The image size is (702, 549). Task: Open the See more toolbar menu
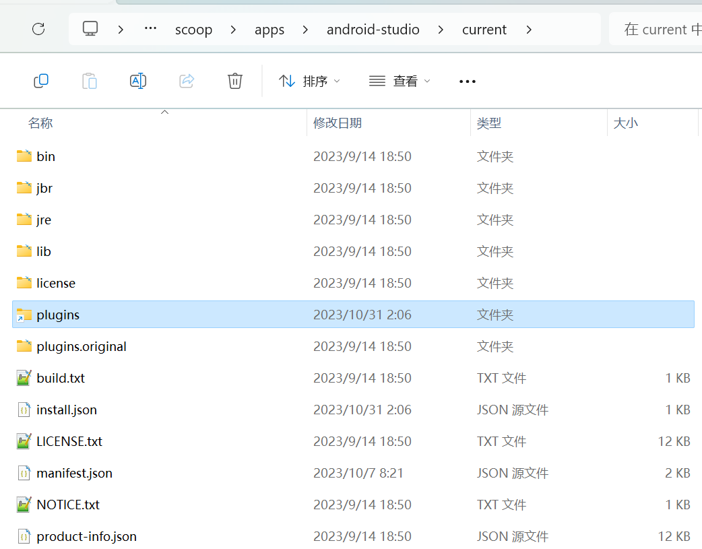467,81
